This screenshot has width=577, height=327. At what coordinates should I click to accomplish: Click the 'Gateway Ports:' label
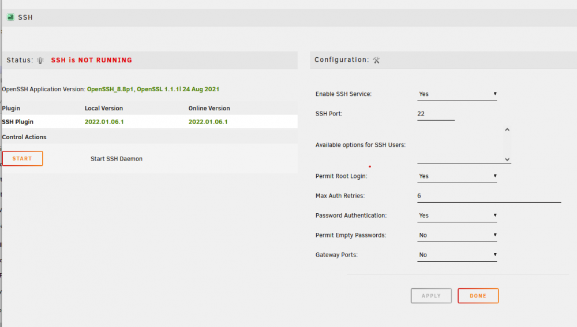336,255
